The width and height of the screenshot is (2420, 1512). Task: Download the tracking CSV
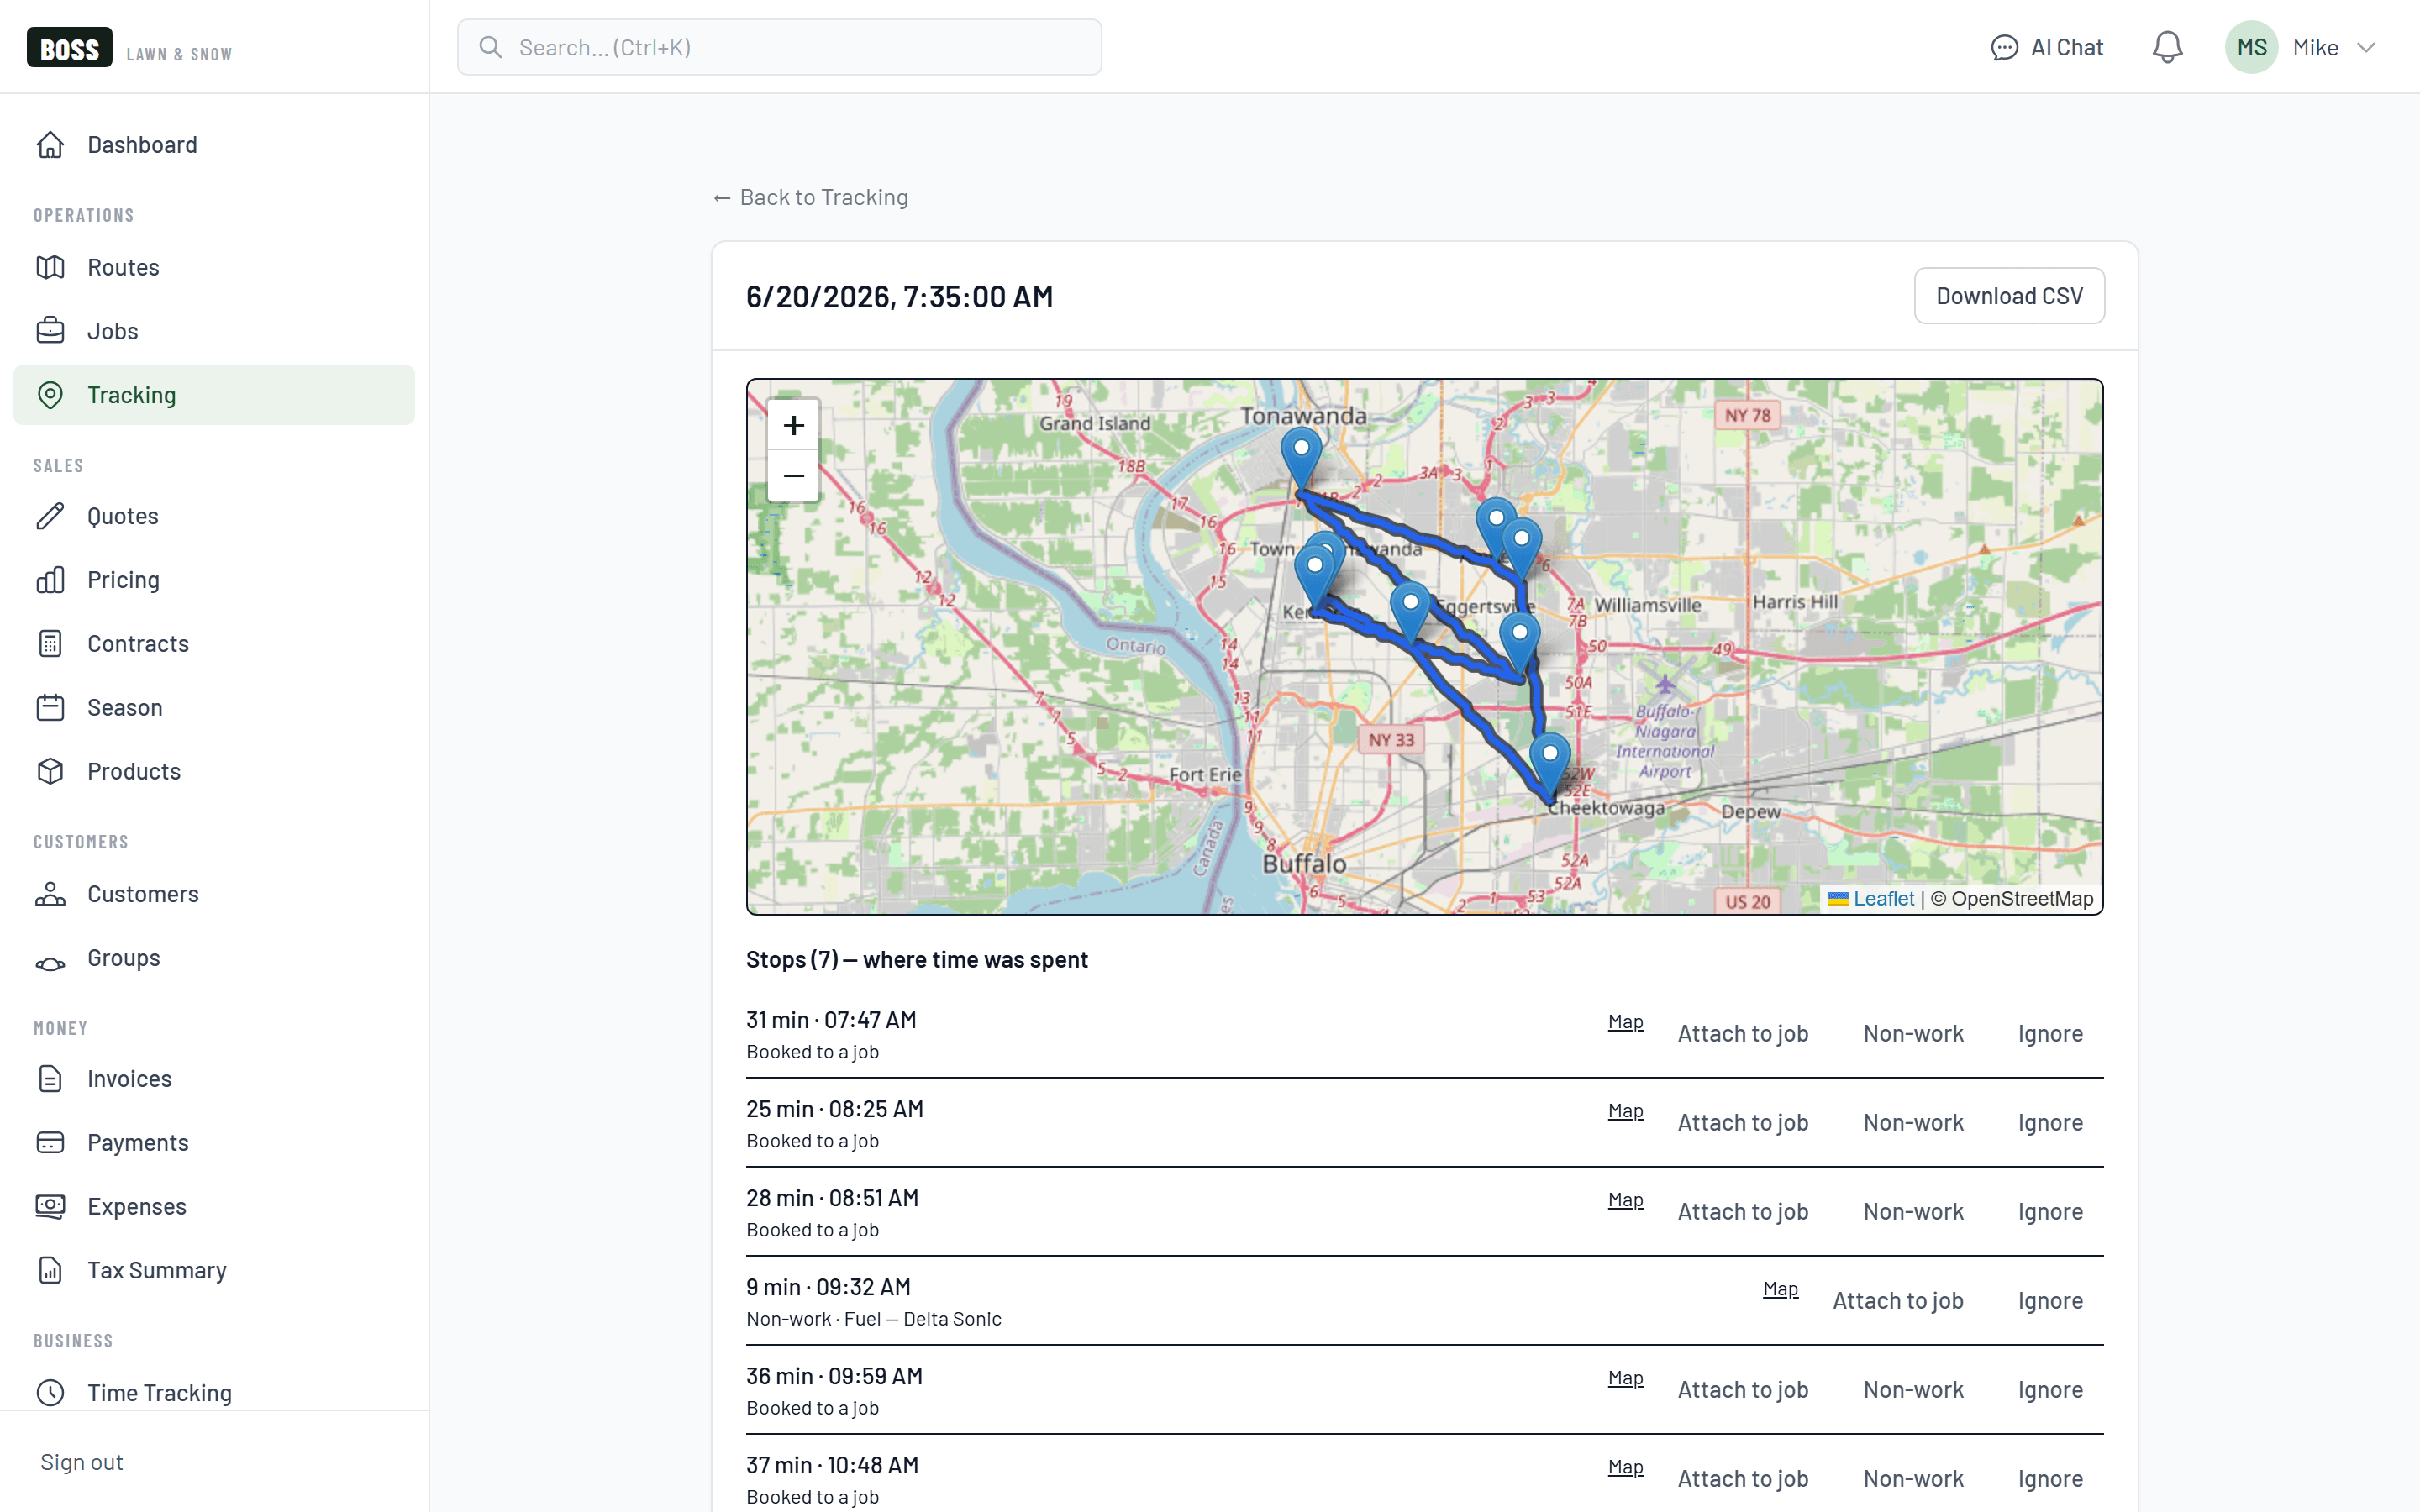tap(2009, 296)
